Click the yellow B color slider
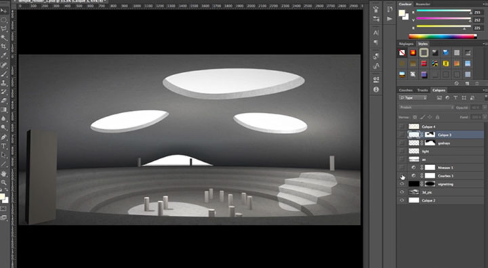Viewport: 488px width, 268px height. click(x=443, y=27)
